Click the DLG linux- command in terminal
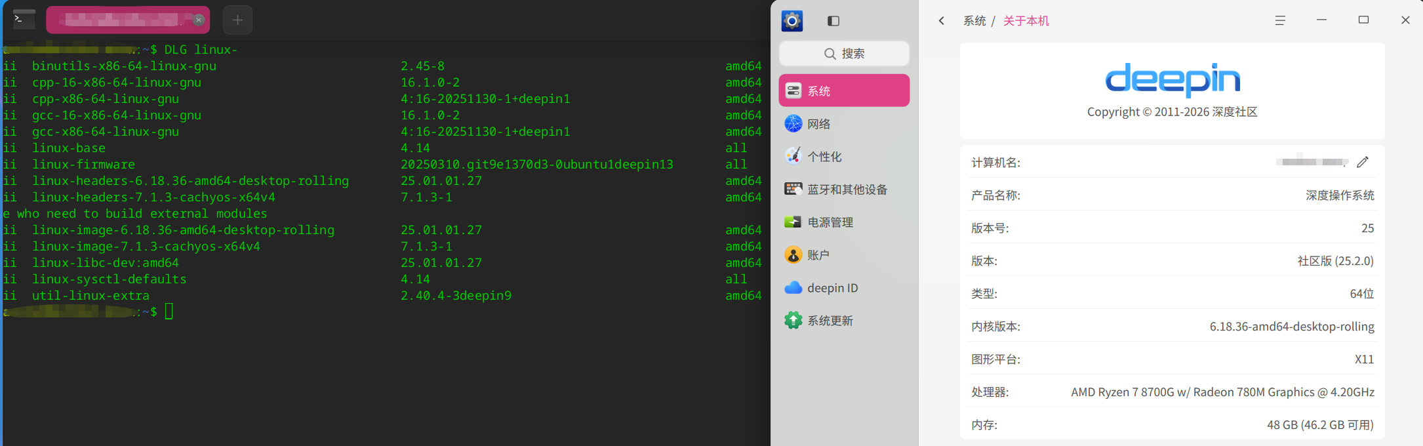 click(201, 50)
